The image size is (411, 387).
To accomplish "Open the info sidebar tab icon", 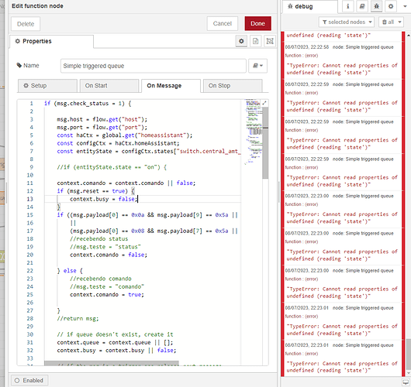I will coord(348,6).
